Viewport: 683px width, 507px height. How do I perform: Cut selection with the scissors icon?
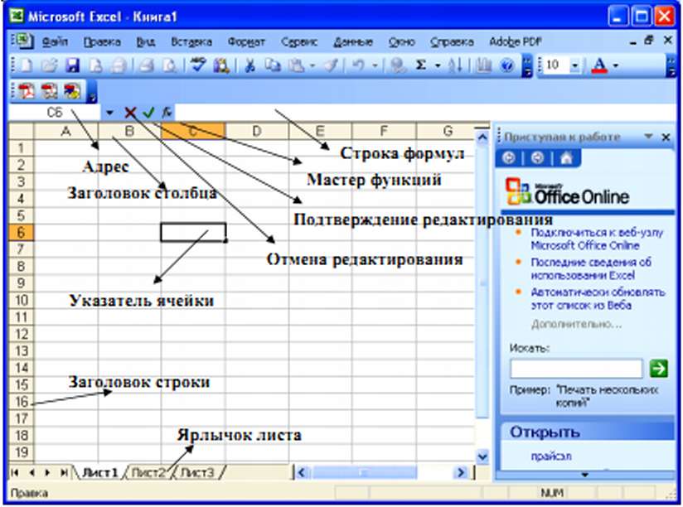click(249, 65)
